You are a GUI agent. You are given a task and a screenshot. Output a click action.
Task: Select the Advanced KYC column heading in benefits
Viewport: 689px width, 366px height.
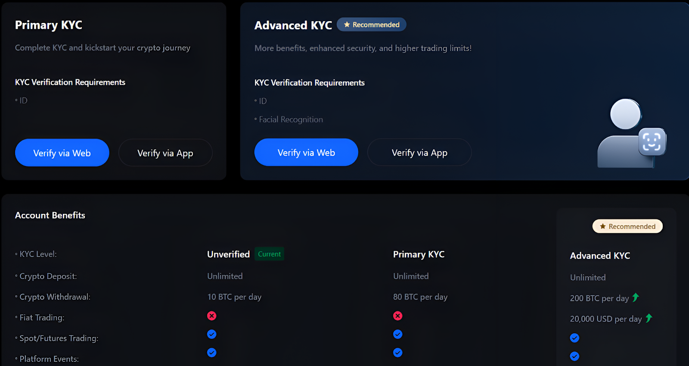click(x=600, y=256)
